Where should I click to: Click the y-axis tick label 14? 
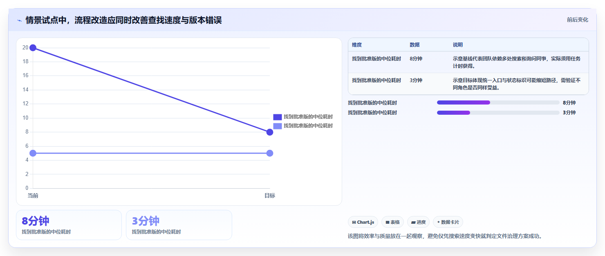[25, 90]
